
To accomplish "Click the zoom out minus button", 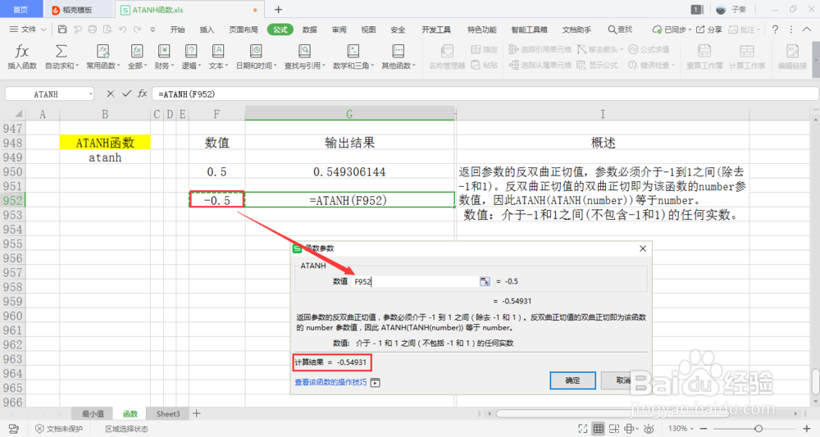I will (x=704, y=429).
